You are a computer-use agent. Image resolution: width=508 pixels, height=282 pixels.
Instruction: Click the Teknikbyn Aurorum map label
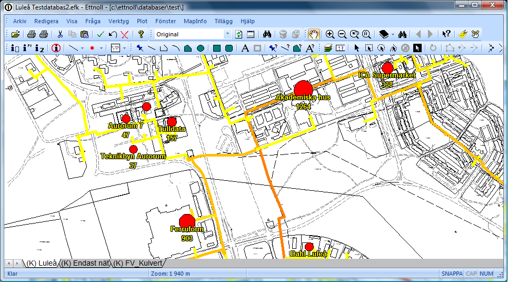(133, 157)
